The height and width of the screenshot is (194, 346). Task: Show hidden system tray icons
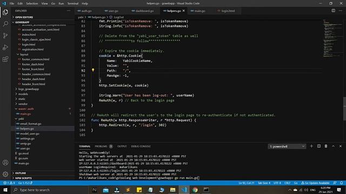tap(290, 190)
